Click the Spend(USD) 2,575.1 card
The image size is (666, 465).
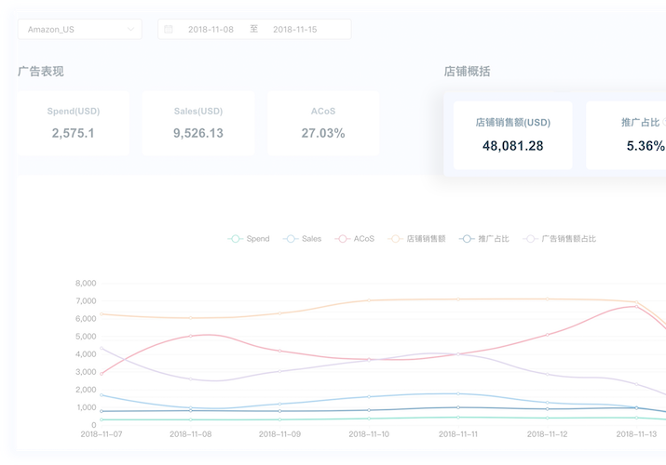point(73,123)
